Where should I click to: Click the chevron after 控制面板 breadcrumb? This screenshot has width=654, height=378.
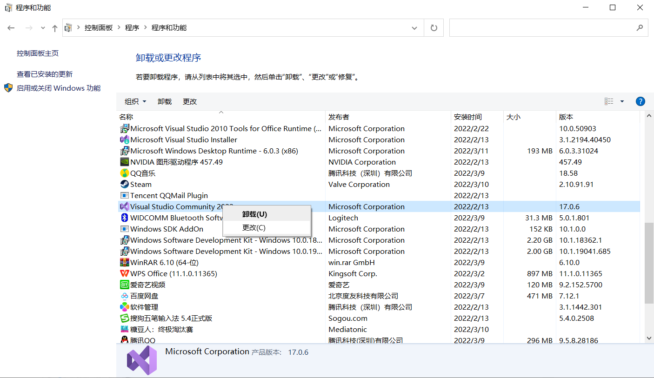(x=119, y=28)
